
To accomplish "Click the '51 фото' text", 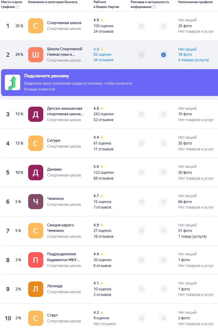I will click(x=185, y=231).
